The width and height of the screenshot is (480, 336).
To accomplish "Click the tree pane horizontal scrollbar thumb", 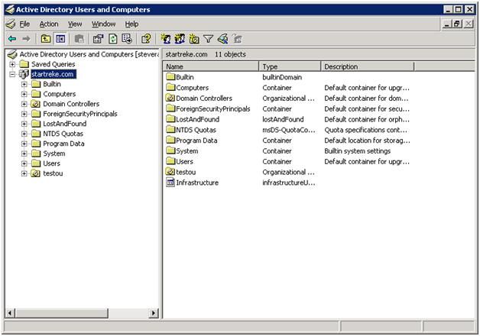I will tap(62, 313).
